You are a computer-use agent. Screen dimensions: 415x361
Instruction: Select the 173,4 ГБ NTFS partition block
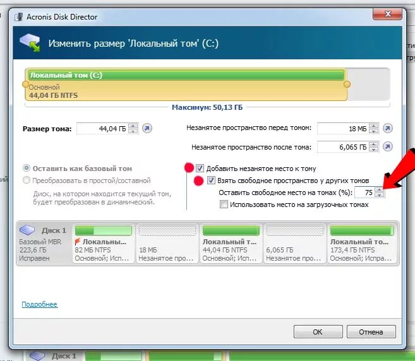coord(362,244)
